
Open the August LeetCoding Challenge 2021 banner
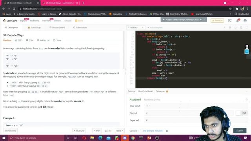pyautogui.click(x=184, y=20)
